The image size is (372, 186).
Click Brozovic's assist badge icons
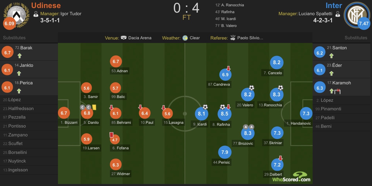click(248, 127)
